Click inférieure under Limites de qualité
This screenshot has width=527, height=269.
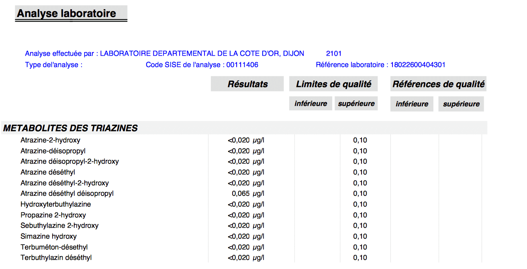click(x=310, y=104)
